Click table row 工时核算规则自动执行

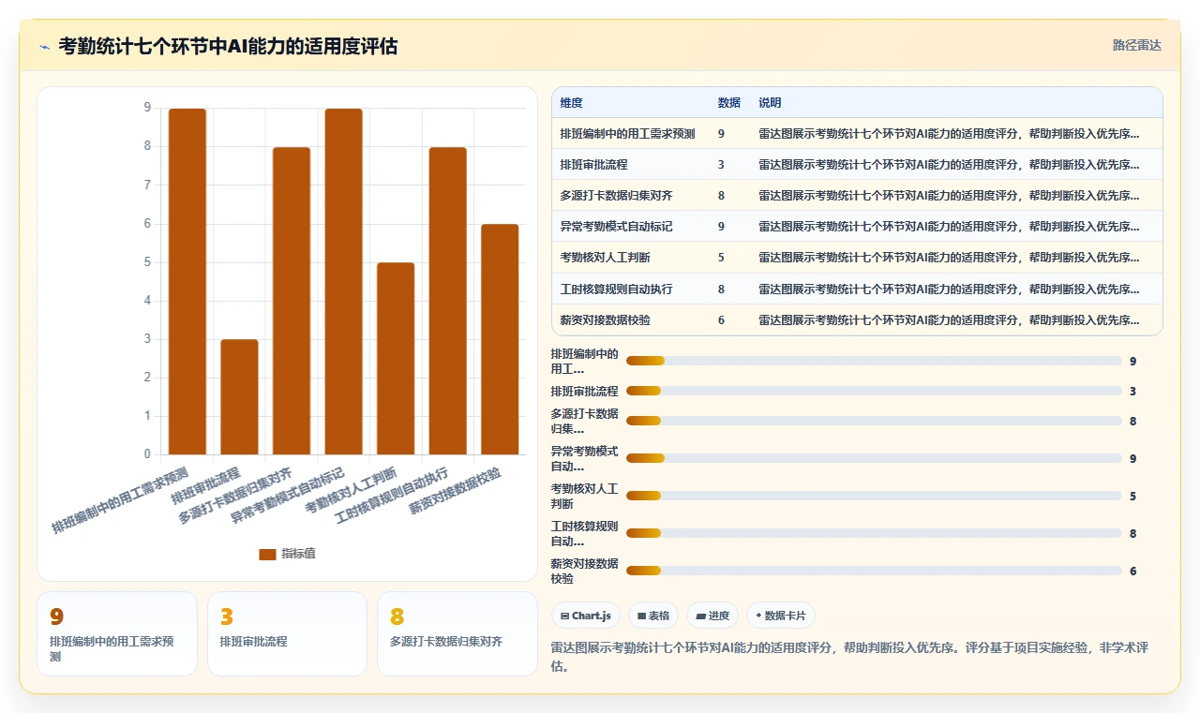[857, 289]
